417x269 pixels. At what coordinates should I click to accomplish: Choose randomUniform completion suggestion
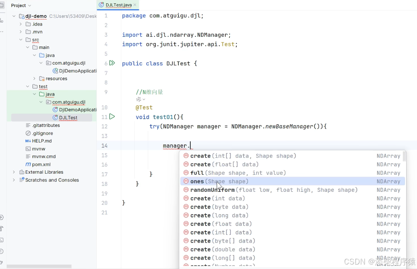(x=293, y=190)
